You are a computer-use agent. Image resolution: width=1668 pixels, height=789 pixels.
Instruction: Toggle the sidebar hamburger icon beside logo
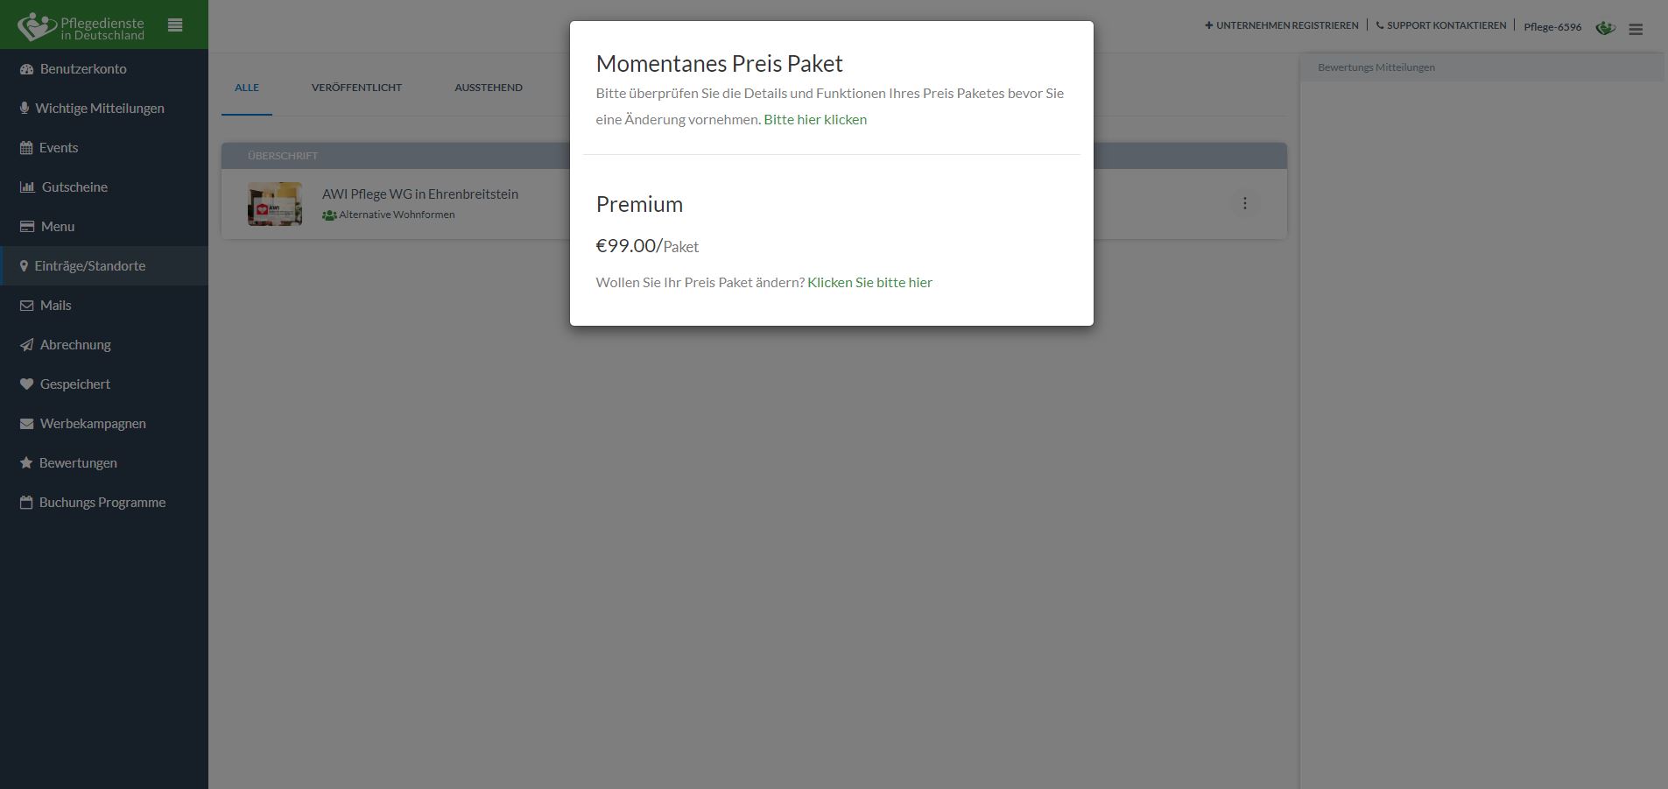point(175,25)
